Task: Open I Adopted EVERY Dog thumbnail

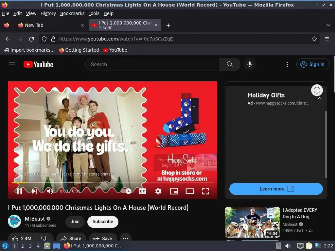Action: 252,222
